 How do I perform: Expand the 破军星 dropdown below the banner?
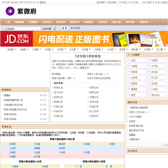pos(124,49)
